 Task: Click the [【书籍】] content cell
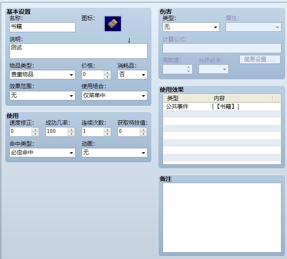coord(226,106)
